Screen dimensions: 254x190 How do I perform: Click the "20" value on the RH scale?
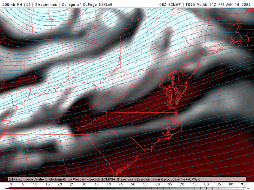60,184
